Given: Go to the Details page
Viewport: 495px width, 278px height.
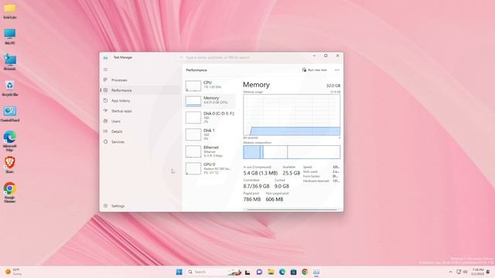Looking at the screenshot, I should click(141, 131).
